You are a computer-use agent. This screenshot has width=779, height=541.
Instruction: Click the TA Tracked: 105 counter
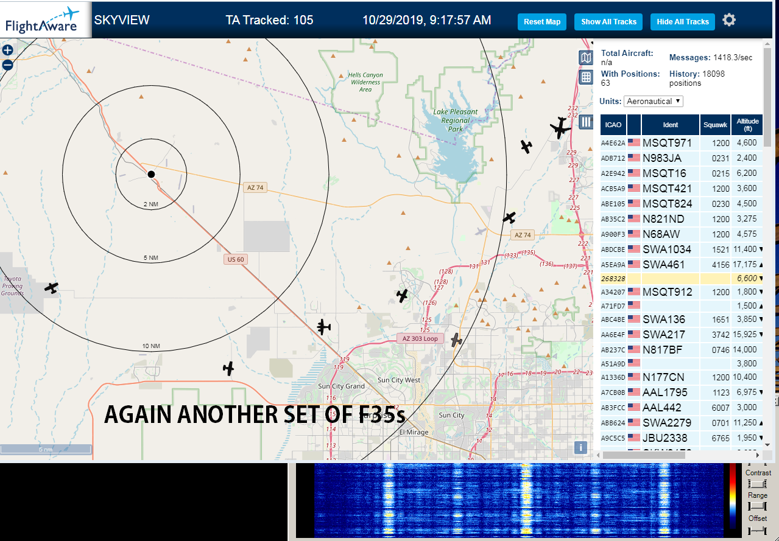pyautogui.click(x=269, y=20)
